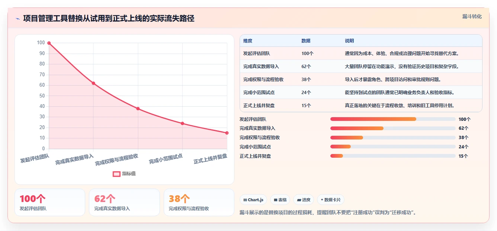This screenshot has height=231, width=497.
Task: Click the 完成小范围试点 progress bar
Action: coord(393,147)
